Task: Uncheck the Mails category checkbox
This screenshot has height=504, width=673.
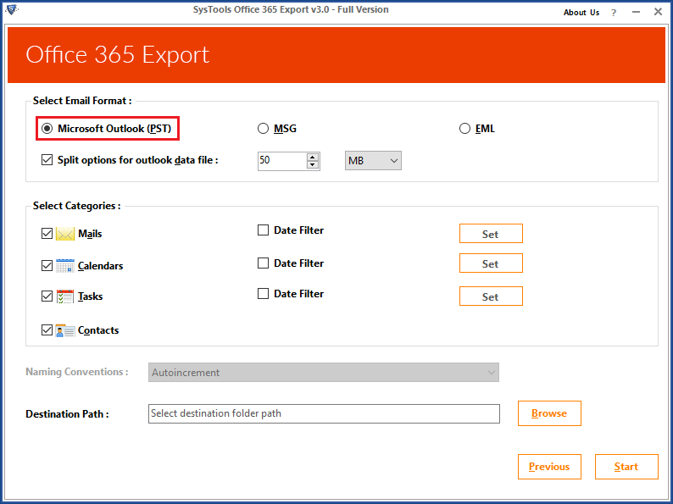Action: click(47, 234)
